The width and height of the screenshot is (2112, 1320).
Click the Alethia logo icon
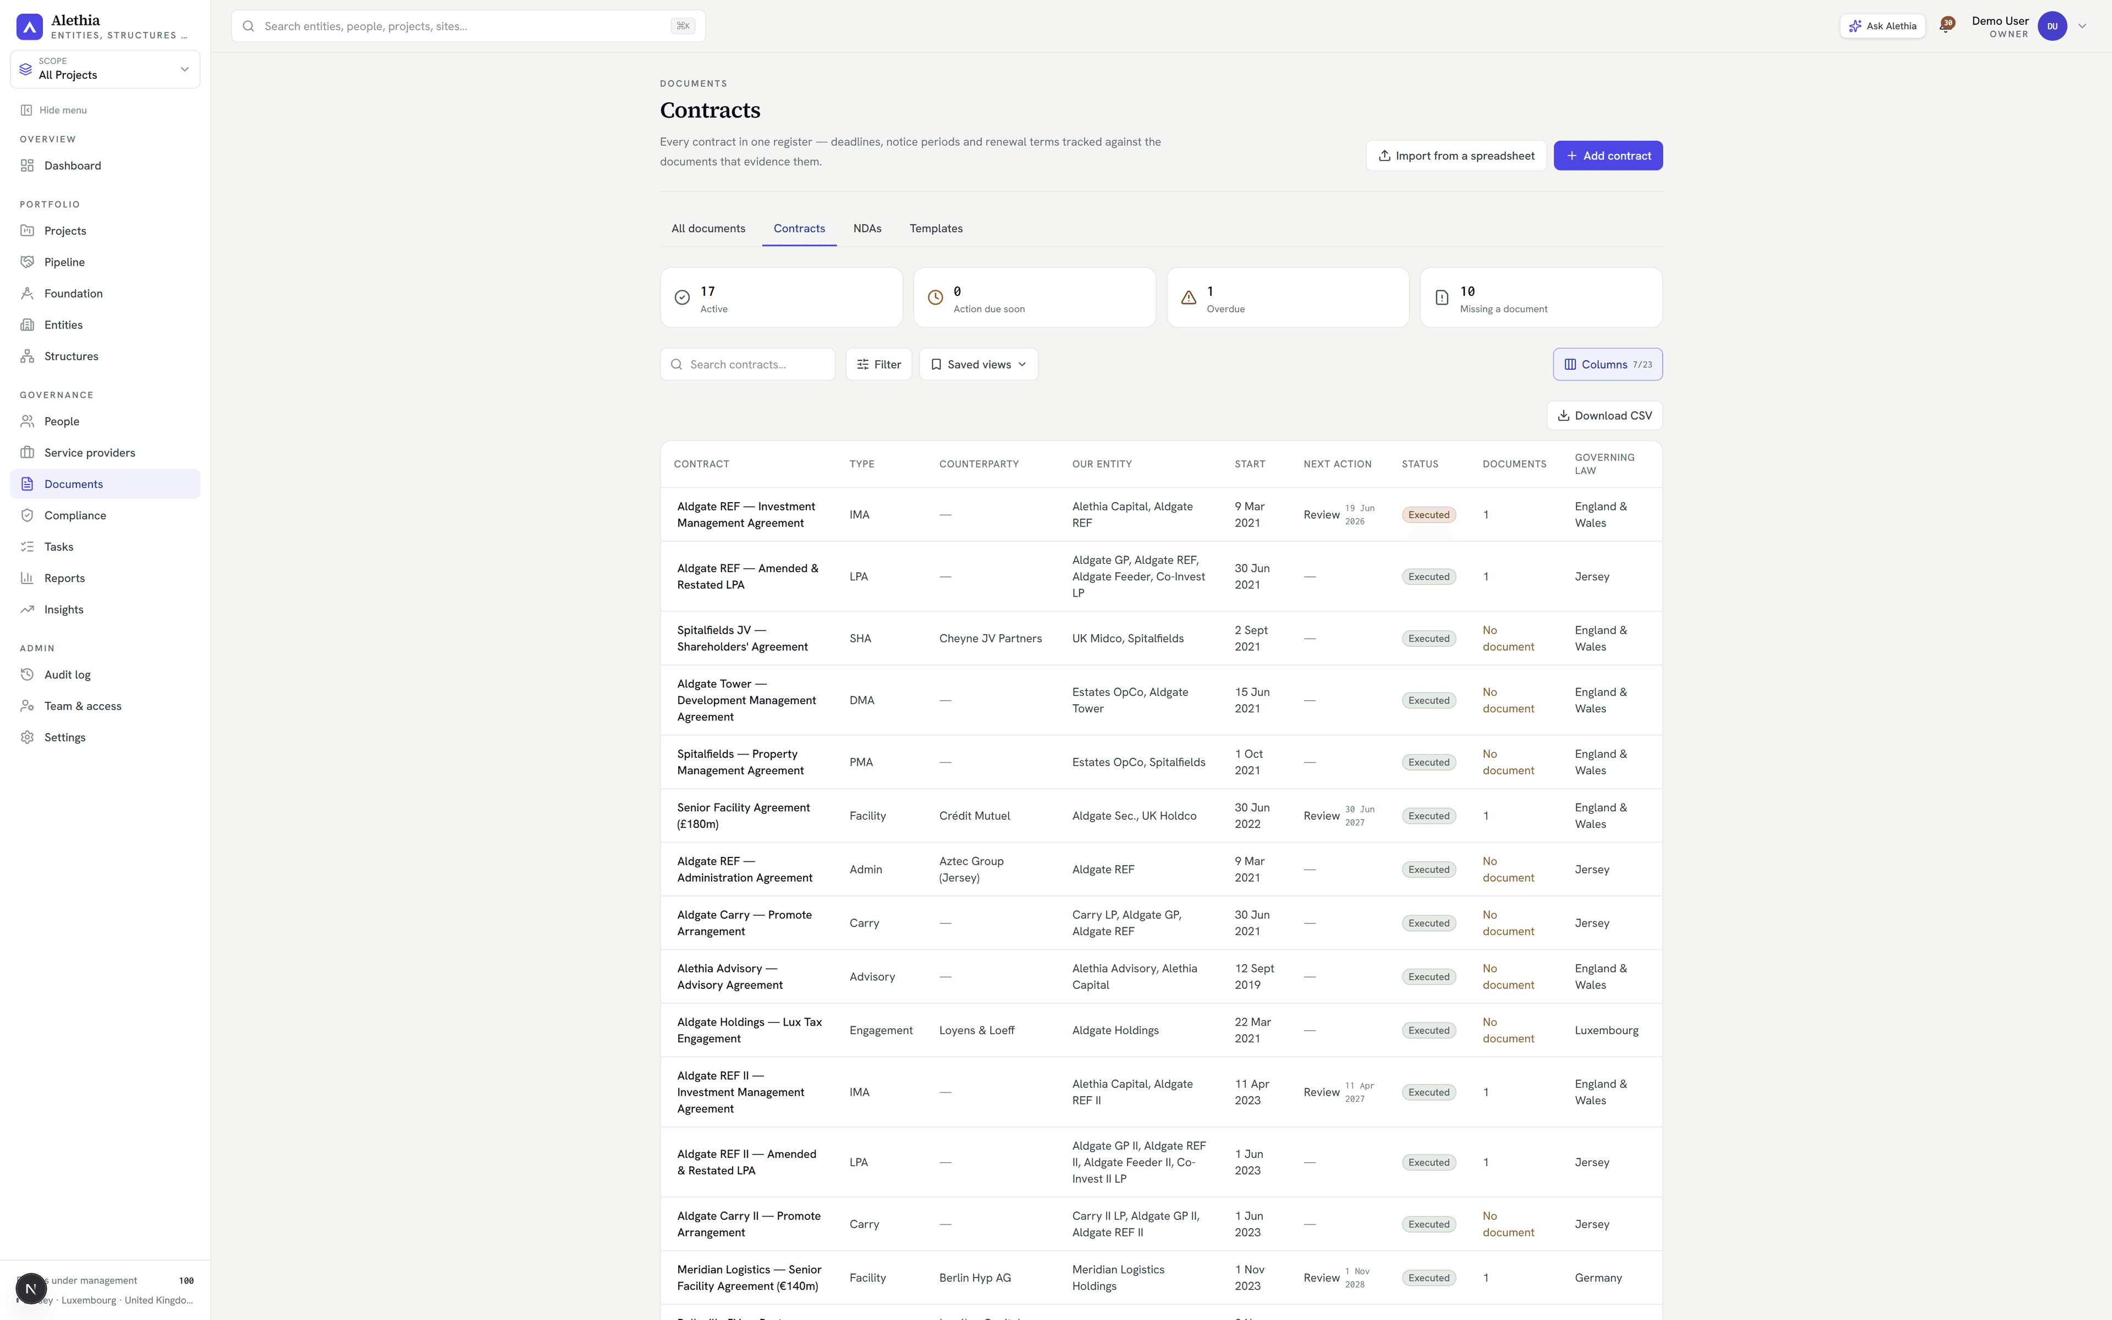30,26
